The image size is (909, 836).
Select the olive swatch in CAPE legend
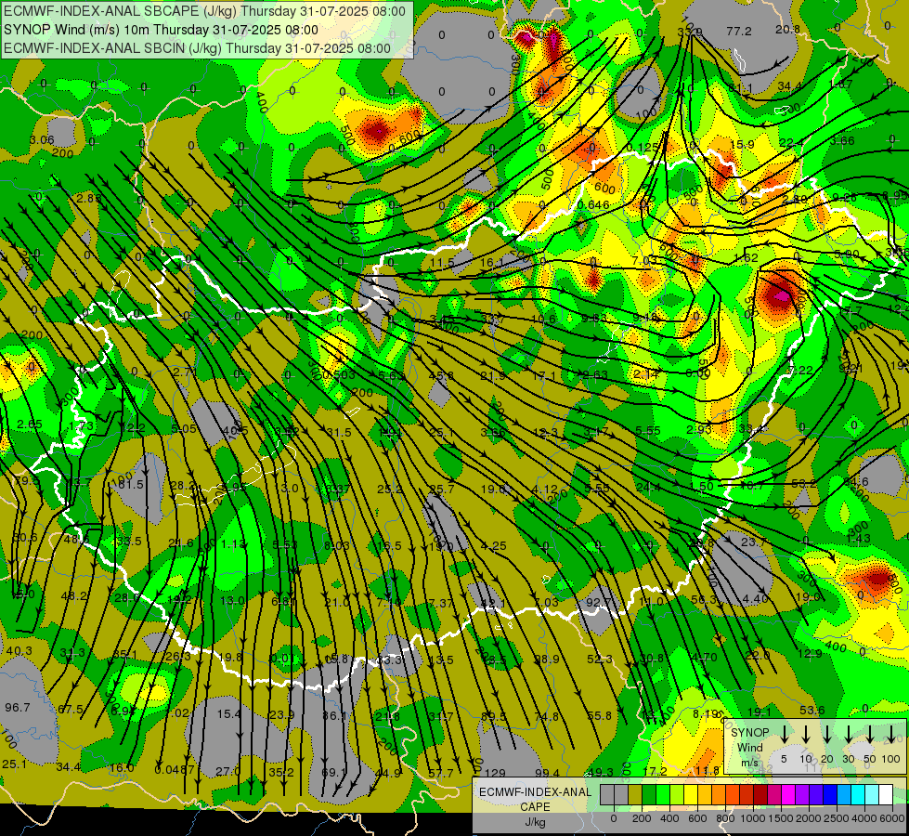point(635,794)
